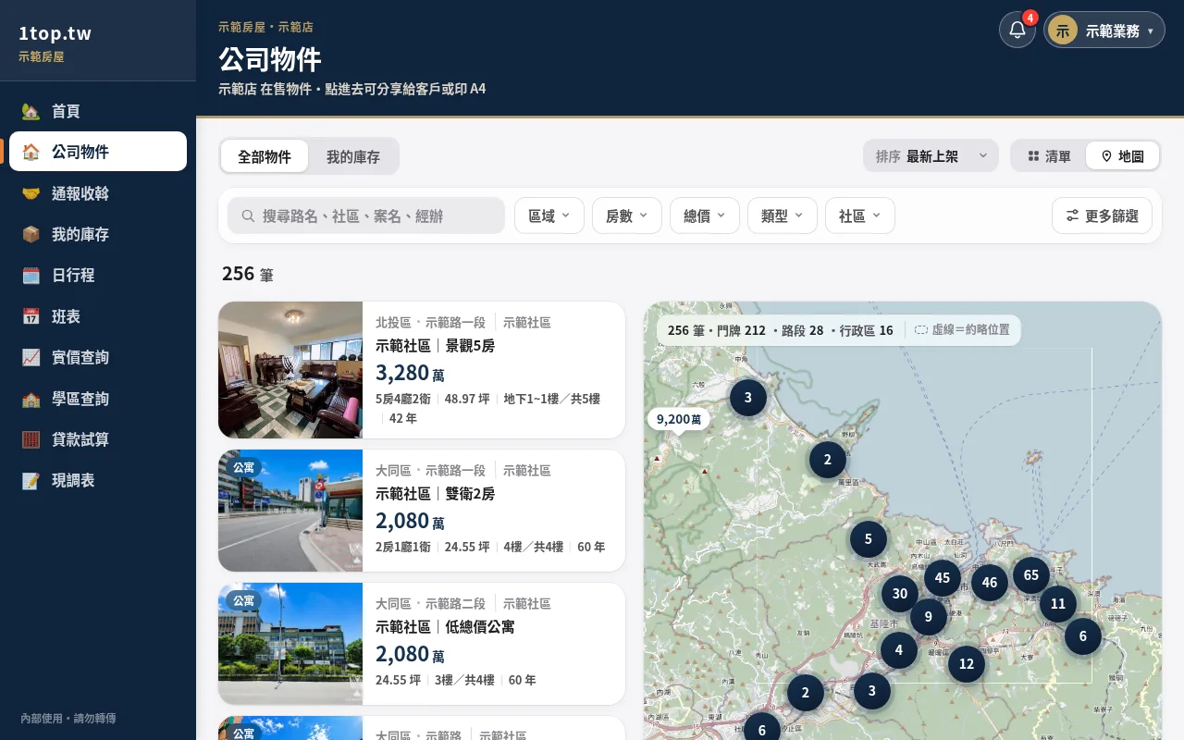Click the 現調表 memo icon

coord(31,481)
